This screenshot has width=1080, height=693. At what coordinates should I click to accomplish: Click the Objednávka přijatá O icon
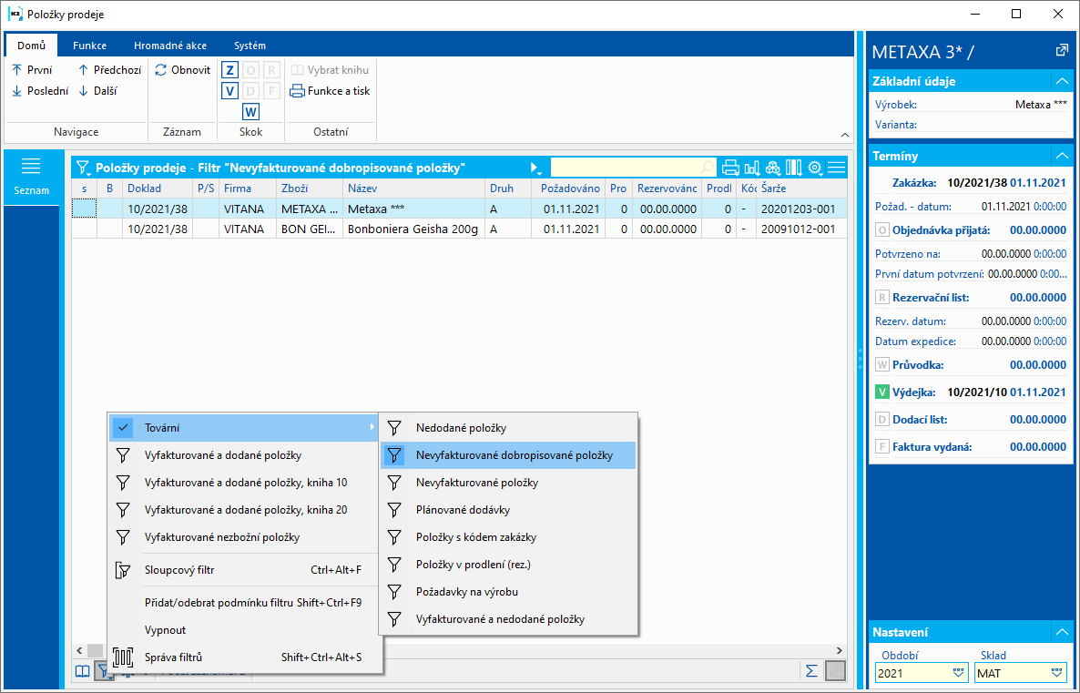pyautogui.click(x=881, y=230)
